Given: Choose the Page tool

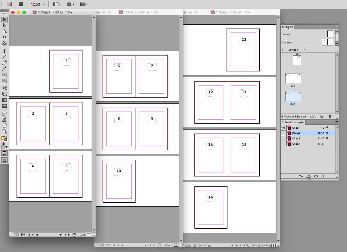Looking at the screenshot, I should click(4, 31).
